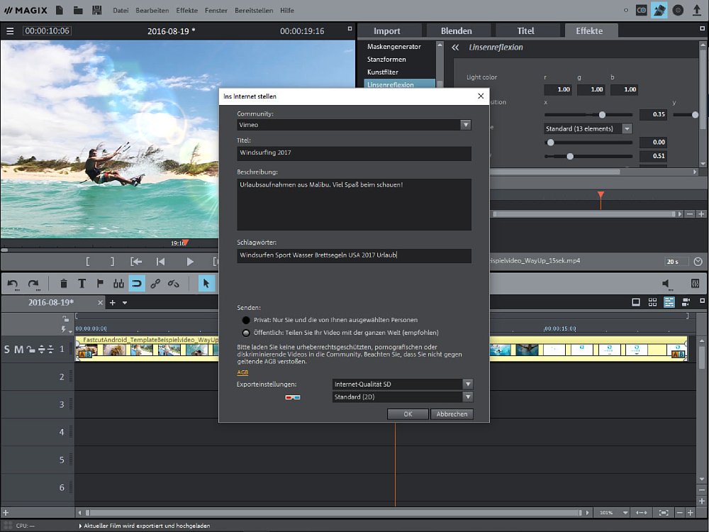Screen dimensions: 709x532
Task: Select the mouse pointer selection tool
Action: (206, 284)
